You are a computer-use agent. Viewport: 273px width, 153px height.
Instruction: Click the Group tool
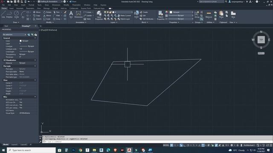tap(197, 14)
